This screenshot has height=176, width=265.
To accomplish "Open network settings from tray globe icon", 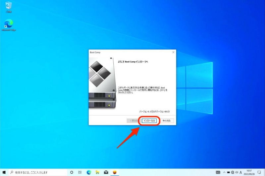I will (233, 172).
